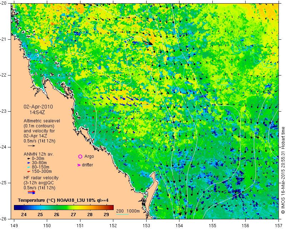Click the 'ANMN 12h av.' heading

(x=39, y=154)
